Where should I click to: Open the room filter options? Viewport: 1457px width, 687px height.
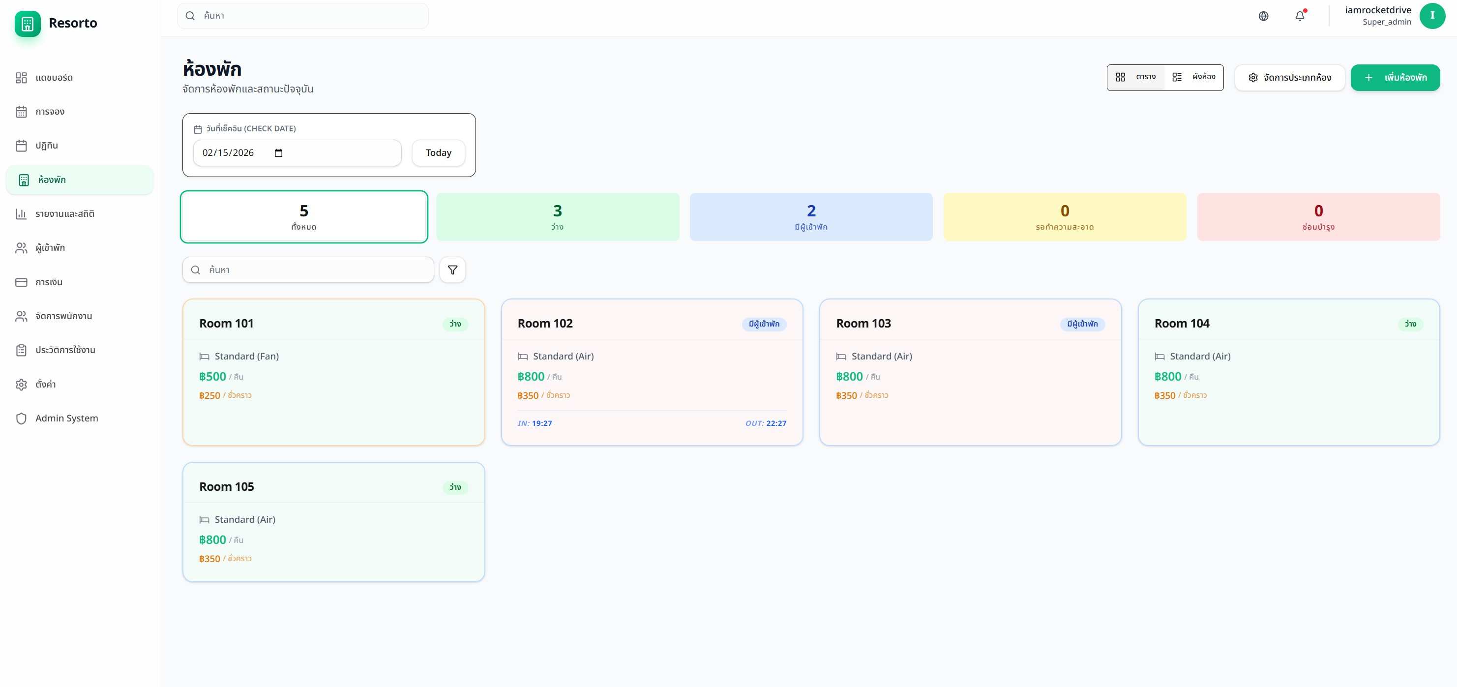pyautogui.click(x=452, y=269)
